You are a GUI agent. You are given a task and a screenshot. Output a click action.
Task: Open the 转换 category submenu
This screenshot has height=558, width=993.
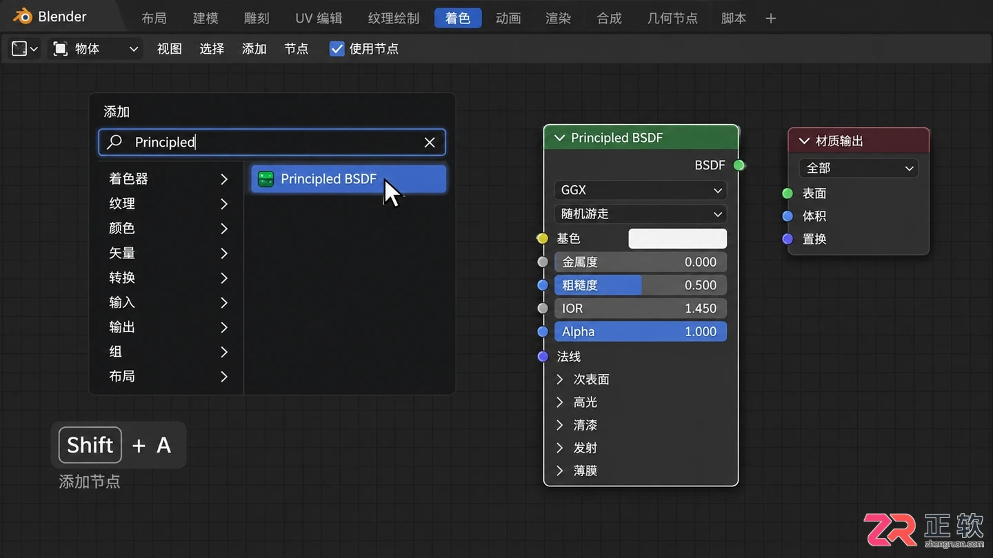click(168, 278)
